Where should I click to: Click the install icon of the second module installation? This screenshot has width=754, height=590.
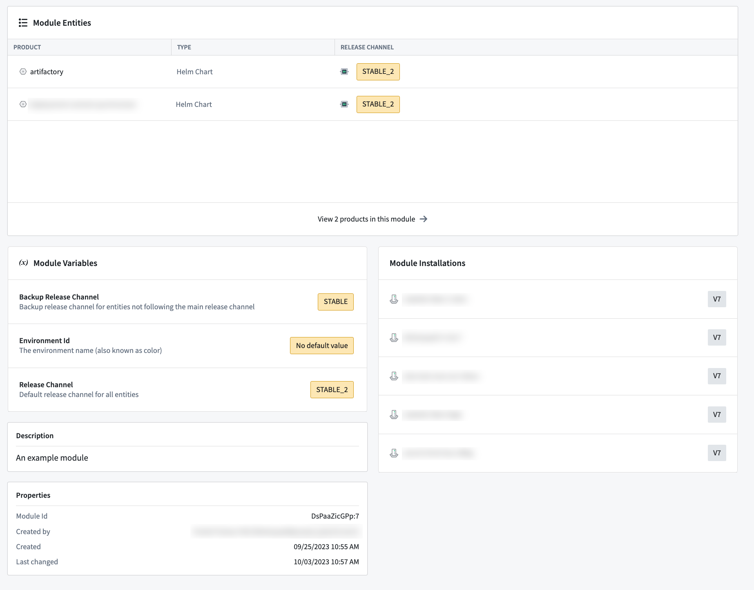pyautogui.click(x=394, y=337)
